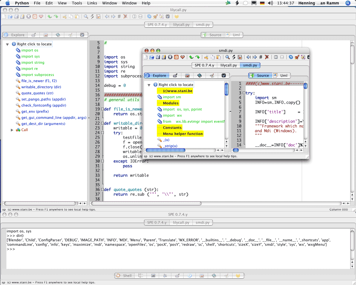Toggle horizontal split view in lilycall.py toolbar
The height and width of the screenshot is (285, 356).
pos(140,17)
